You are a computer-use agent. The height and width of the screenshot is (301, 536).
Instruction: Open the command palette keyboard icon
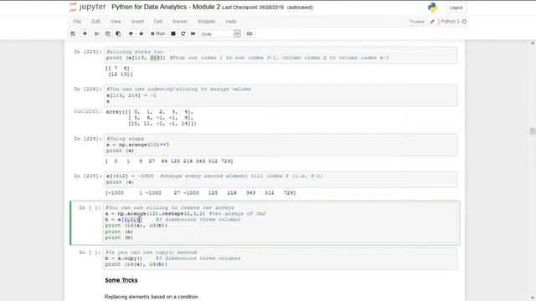click(x=250, y=33)
